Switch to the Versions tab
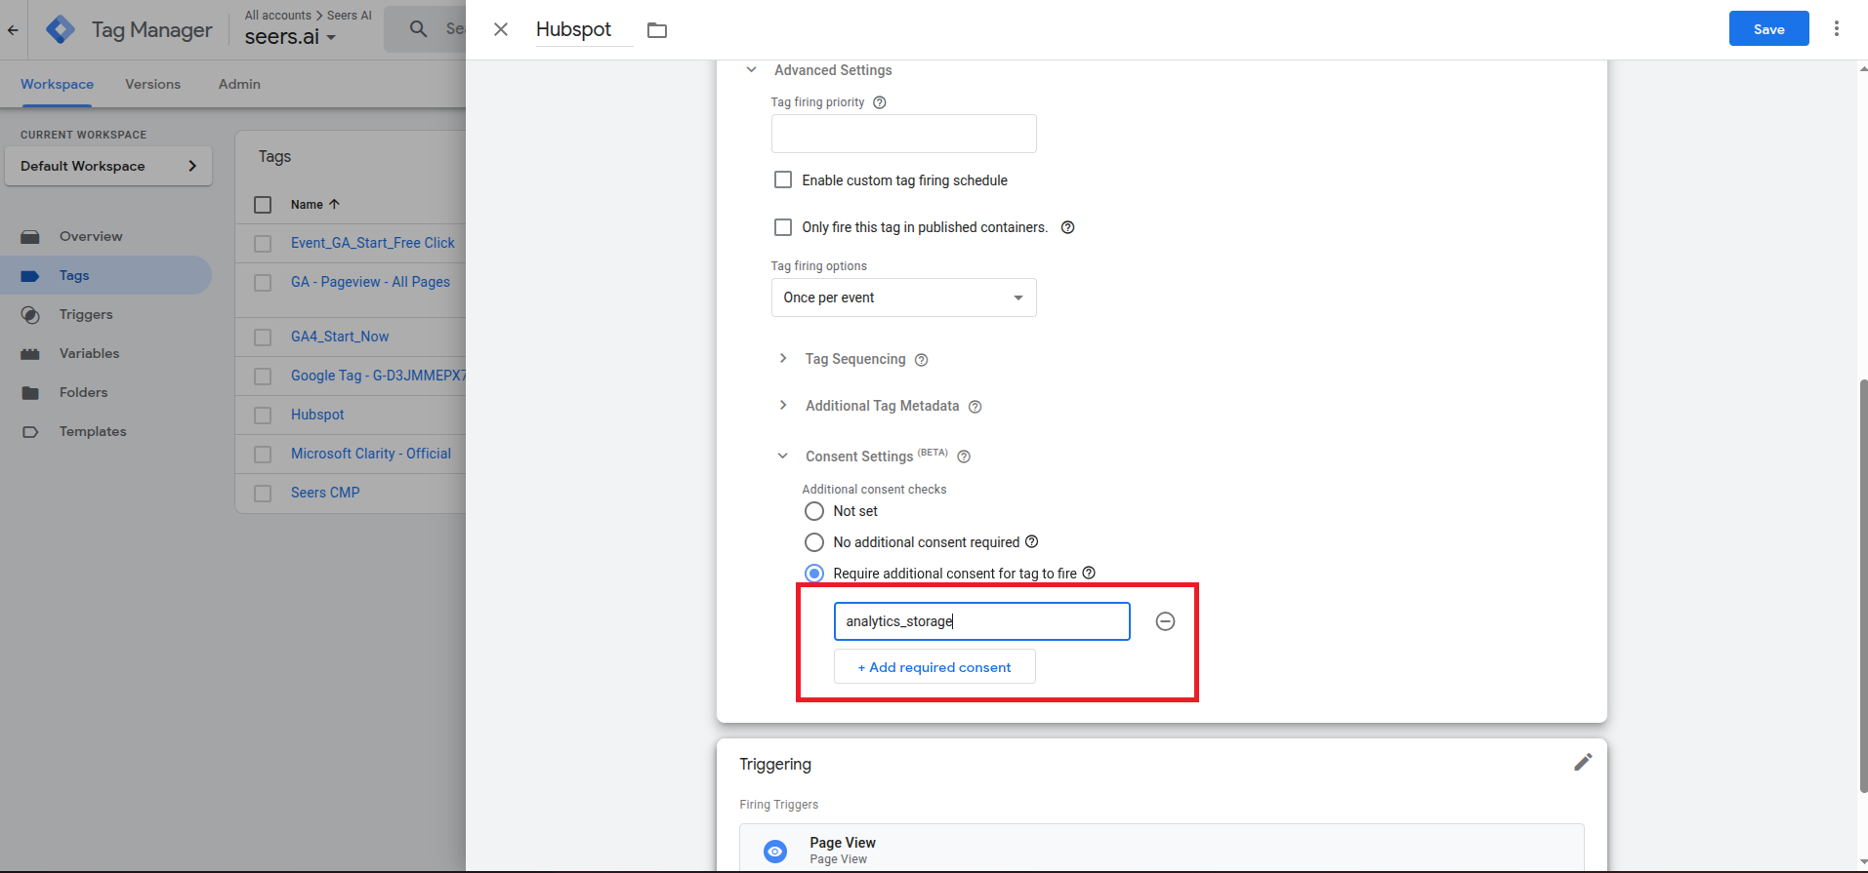The image size is (1868, 873). (x=153, y=84)
